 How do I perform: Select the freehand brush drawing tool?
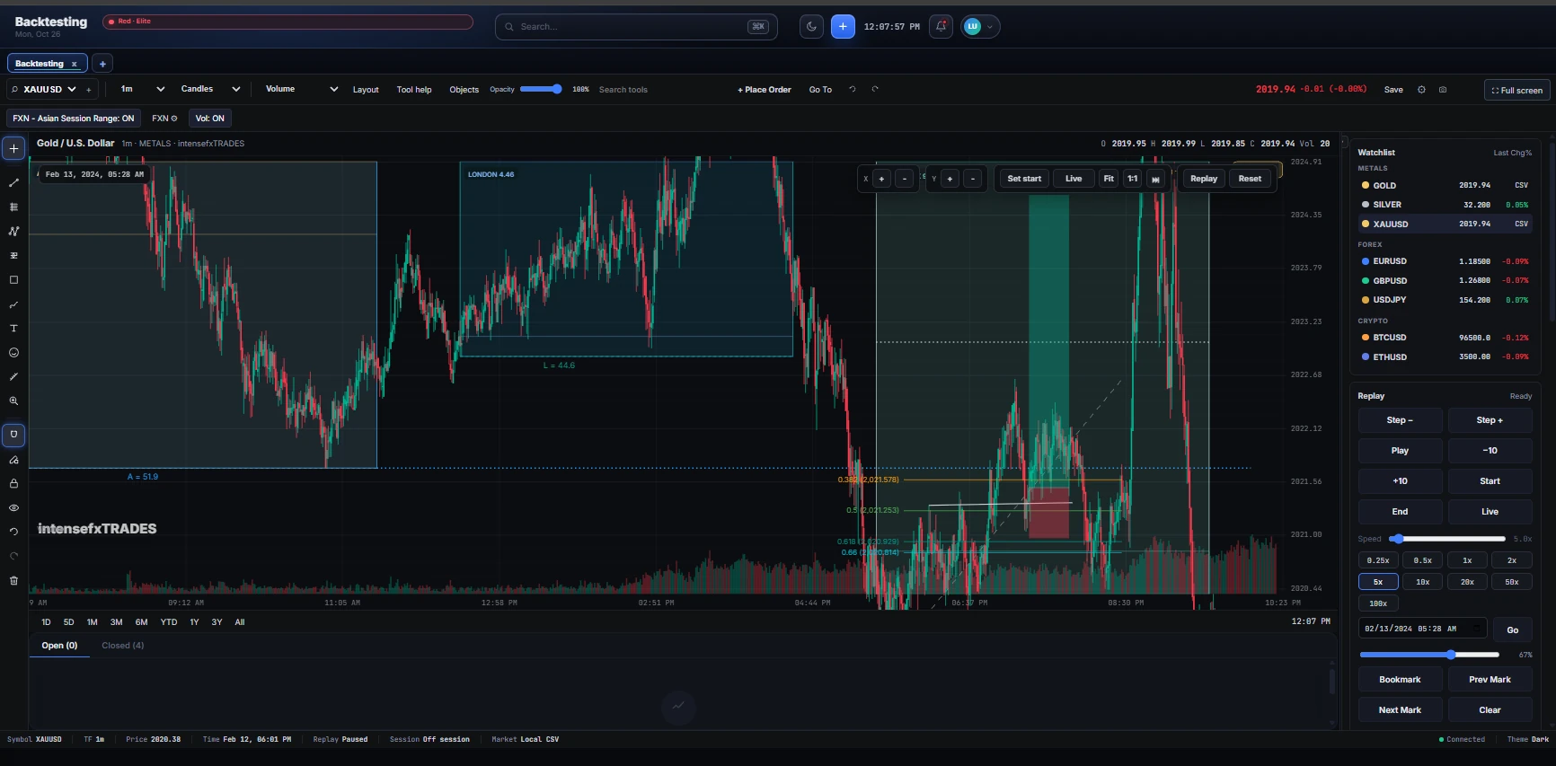[x=13, y=304]
